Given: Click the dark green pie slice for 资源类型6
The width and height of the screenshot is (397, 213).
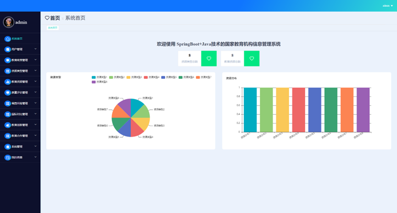Looking at the screenshot, I should pos(118,123).
